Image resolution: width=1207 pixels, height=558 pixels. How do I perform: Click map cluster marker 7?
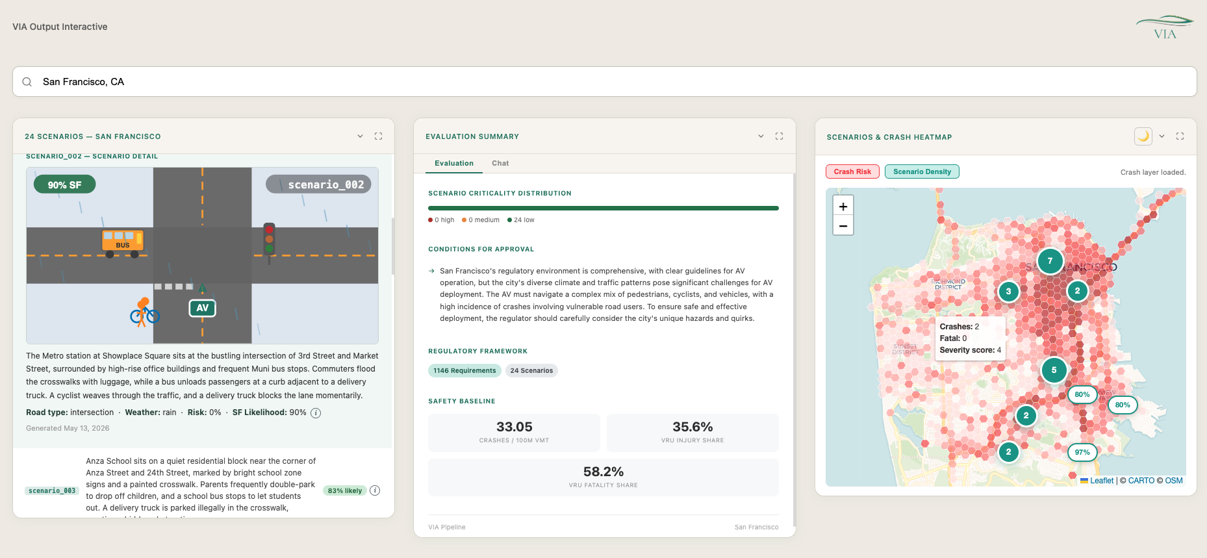(1050, 261)
